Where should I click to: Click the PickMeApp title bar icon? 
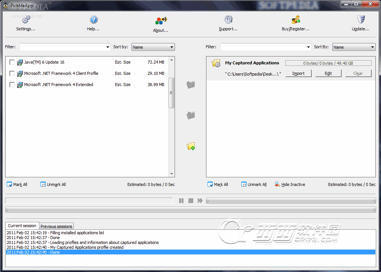click(5, 5)
